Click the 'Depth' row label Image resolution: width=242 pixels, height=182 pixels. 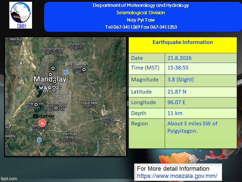(139, 113)
